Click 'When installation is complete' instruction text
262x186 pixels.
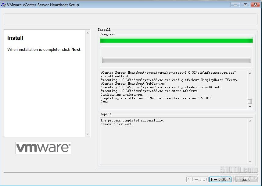44,50
